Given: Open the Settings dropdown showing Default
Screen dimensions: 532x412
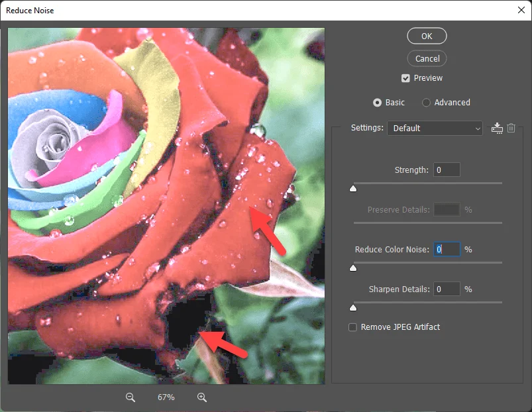Looking at the screenshot, I should 435,129.
